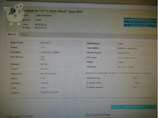This screenshot has width=158, height=118.
Task: Switch to the Details tab
Action: (12, 34)
